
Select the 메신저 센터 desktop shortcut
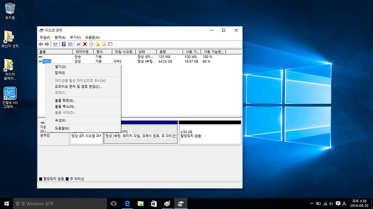coord(10,39)
